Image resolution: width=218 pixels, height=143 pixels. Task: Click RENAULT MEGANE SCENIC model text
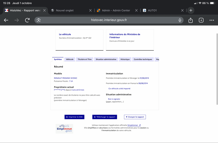[65, 78]
